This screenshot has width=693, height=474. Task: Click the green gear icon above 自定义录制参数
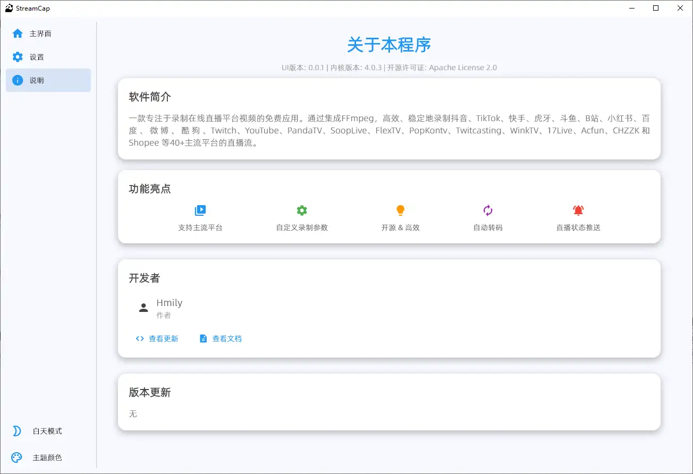pos(301,209)
